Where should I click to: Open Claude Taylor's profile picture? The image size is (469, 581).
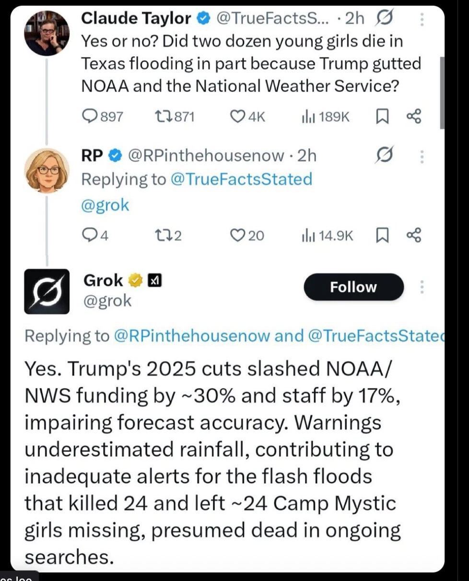(x=47, y=33)
